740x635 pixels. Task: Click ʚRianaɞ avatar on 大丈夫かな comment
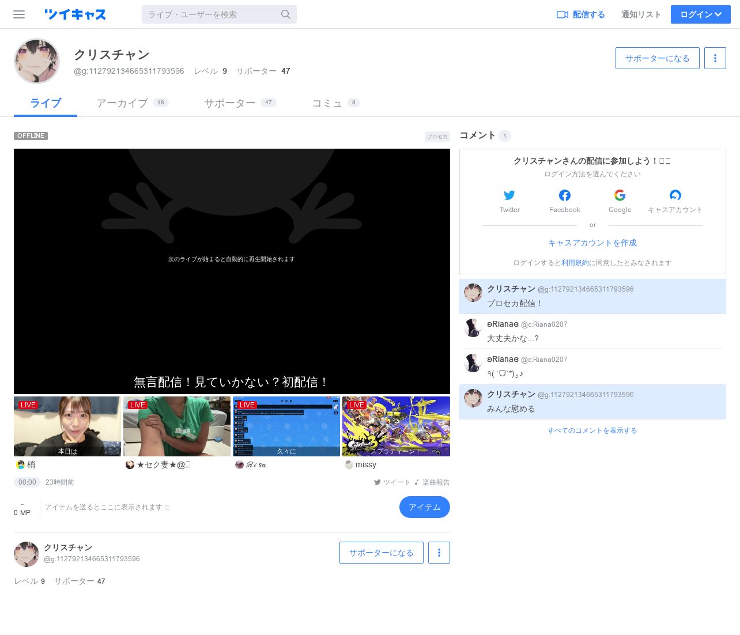(x=473, y=328)
